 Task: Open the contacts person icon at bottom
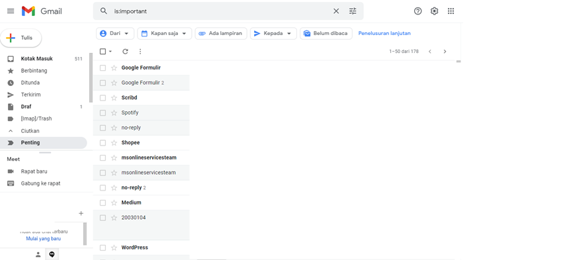click(38, 255)
